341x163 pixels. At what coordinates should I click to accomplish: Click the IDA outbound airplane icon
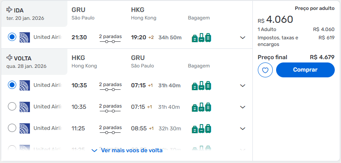[x=9, y=10]
